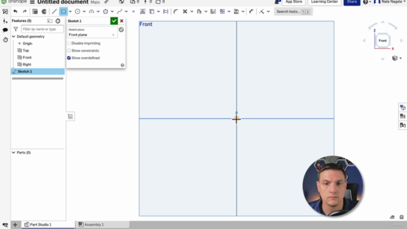Select the Linear pattern tool
Image resolution: width=407 pixels, height=229 pixels.
coord(222,11)
